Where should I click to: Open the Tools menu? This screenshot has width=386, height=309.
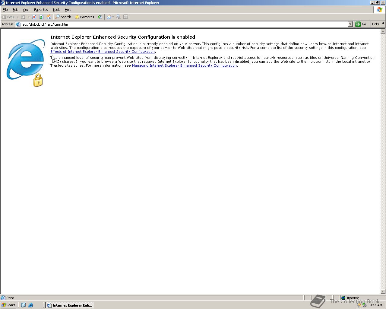[56, 10]
